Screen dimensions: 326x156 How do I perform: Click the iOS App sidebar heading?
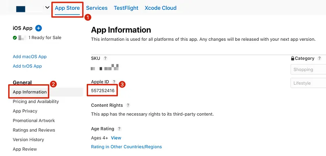point(23,28)
